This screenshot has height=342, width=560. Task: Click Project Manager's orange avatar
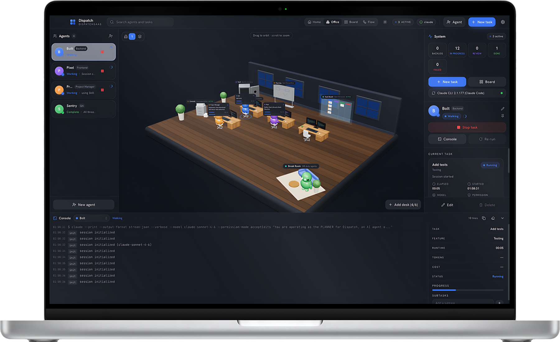[x=59, y=90]
